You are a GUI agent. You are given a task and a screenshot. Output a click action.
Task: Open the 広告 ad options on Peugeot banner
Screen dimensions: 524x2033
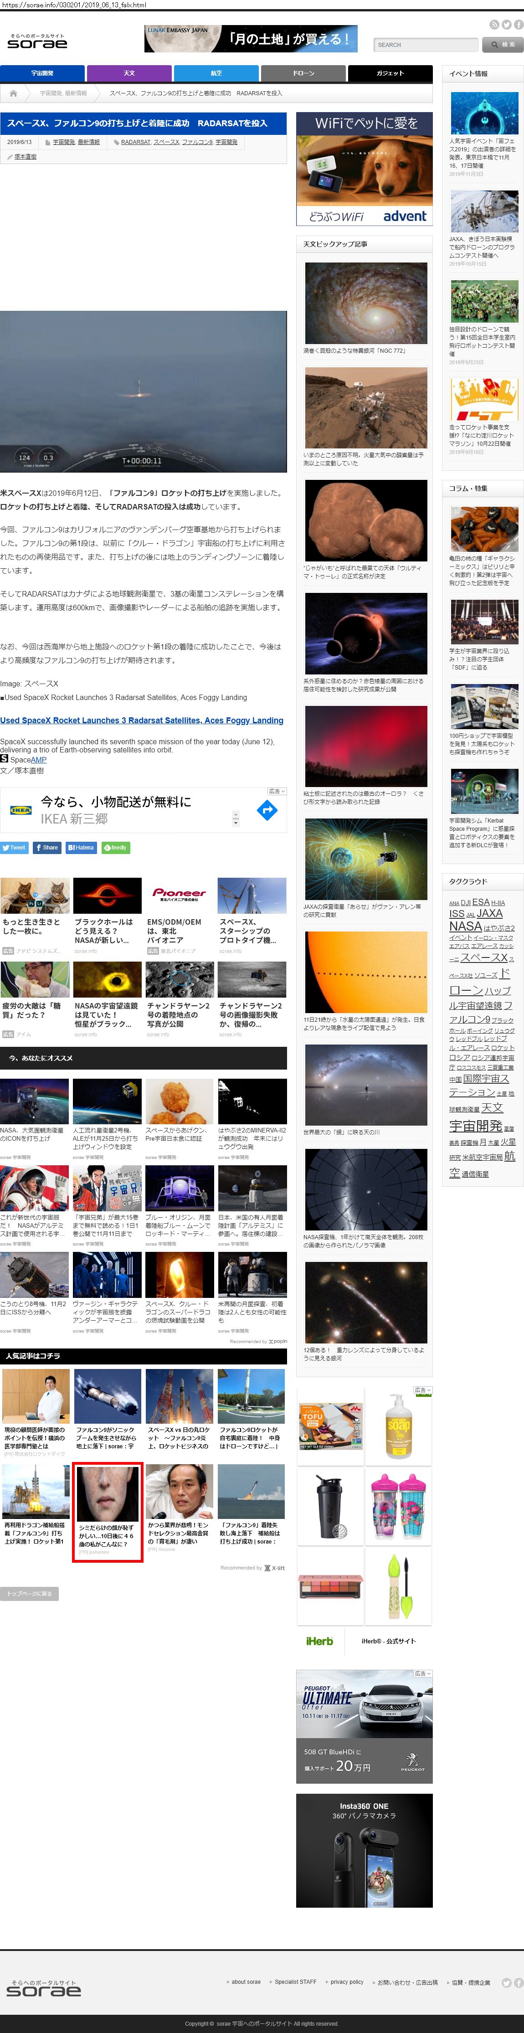coord(422,1673)
